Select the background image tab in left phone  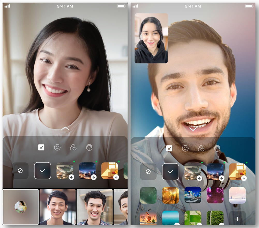point(41,147)
